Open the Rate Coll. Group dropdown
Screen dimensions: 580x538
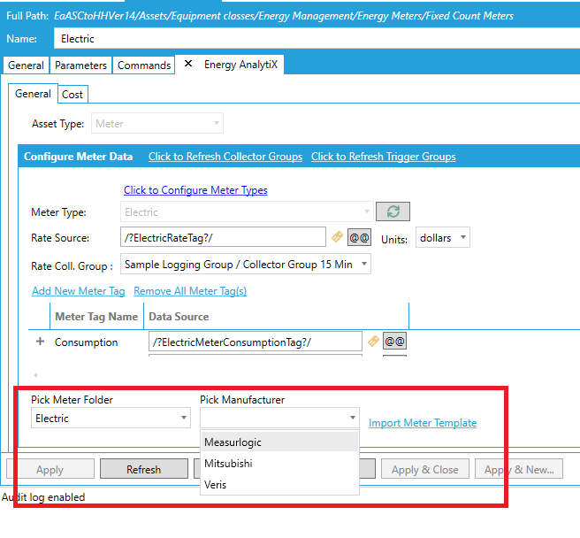(x=245, y=264)
